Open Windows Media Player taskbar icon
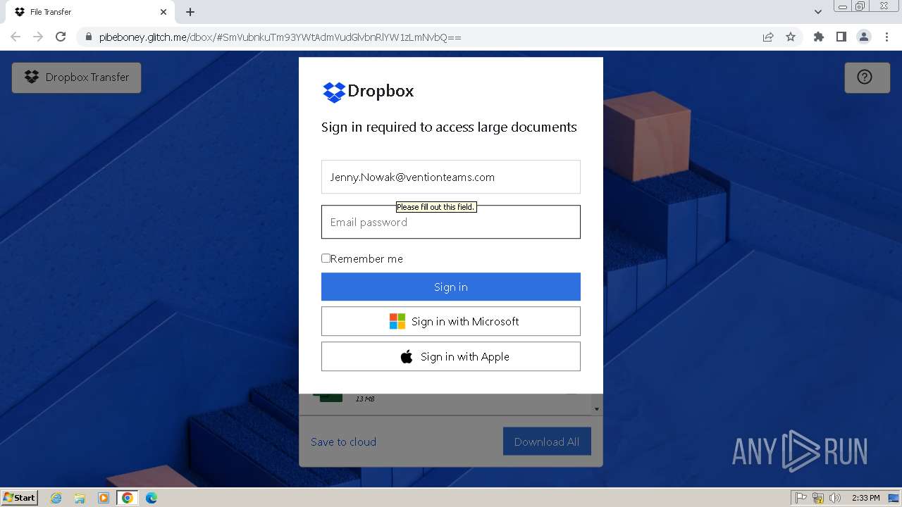Viewport: 902px width, 507px height. coord(104,498)
